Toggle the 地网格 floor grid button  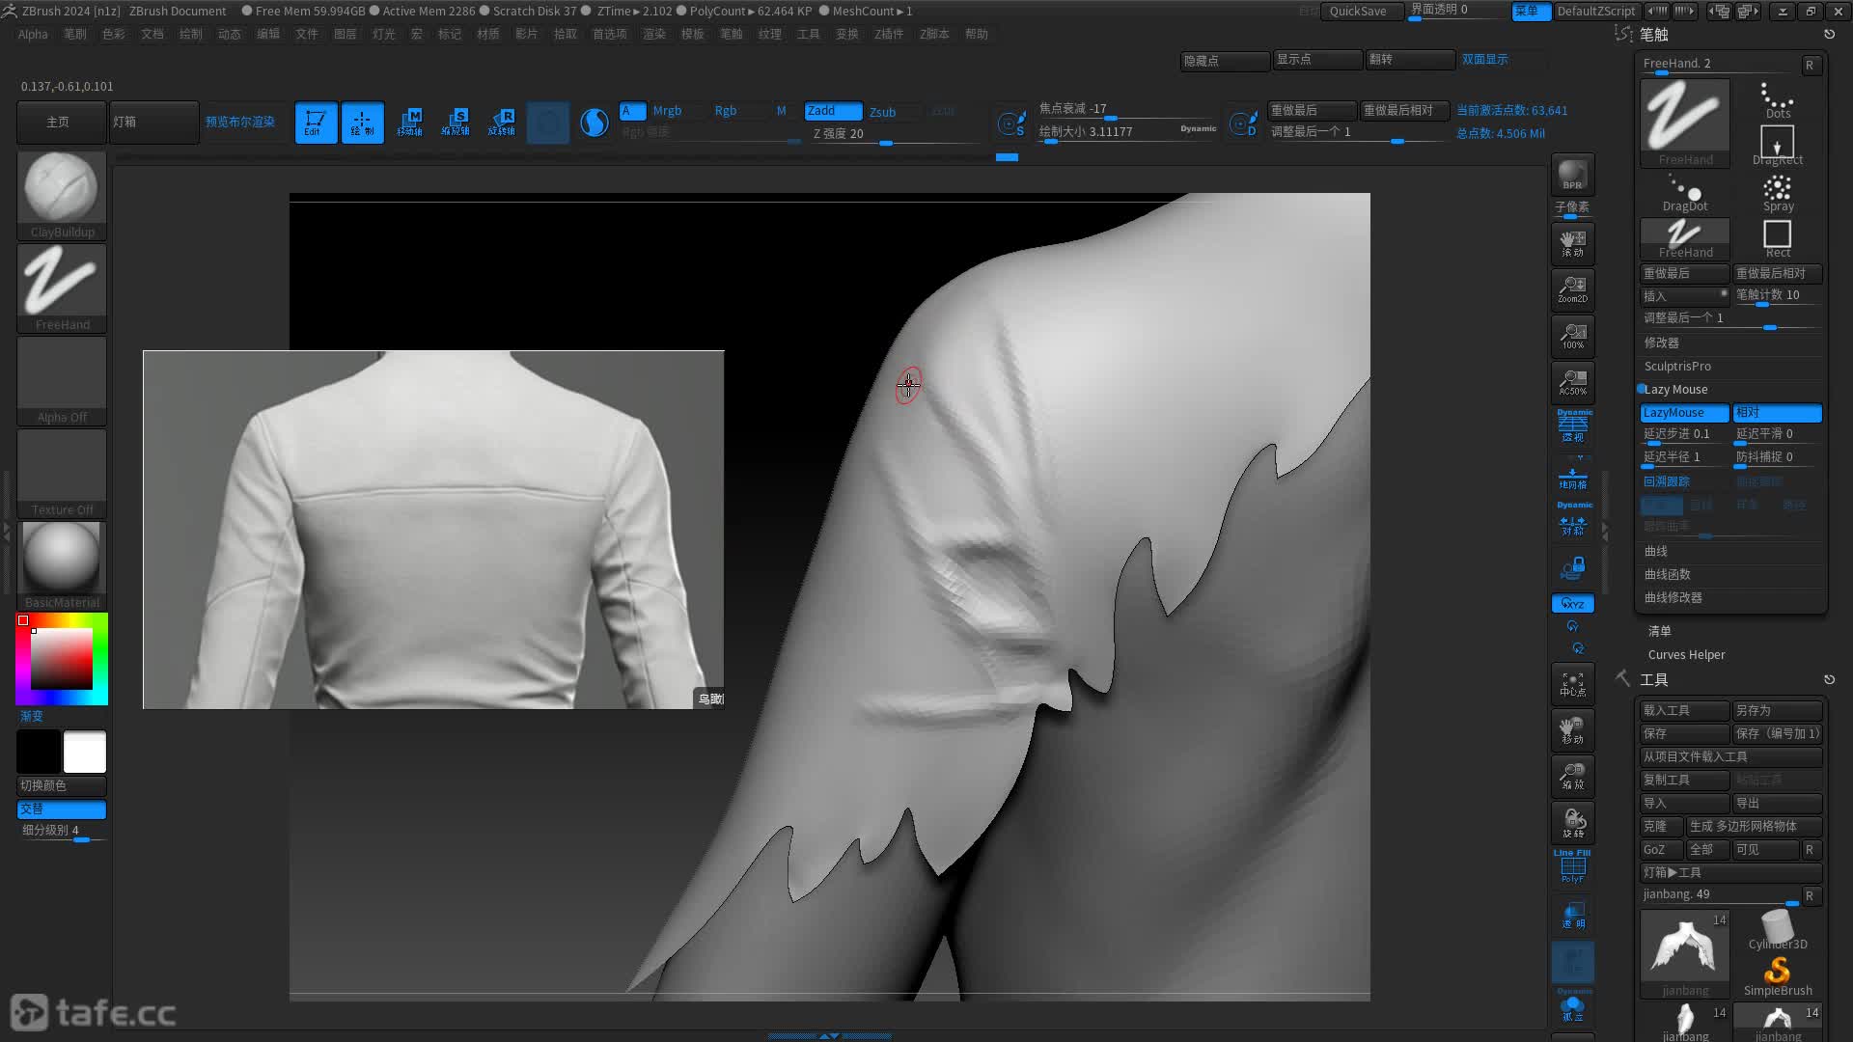pyautogui.click(x=1573, y=476)
